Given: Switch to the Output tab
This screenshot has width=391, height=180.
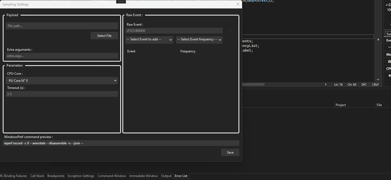Looking at the screenshot, I should coord(166,176).
